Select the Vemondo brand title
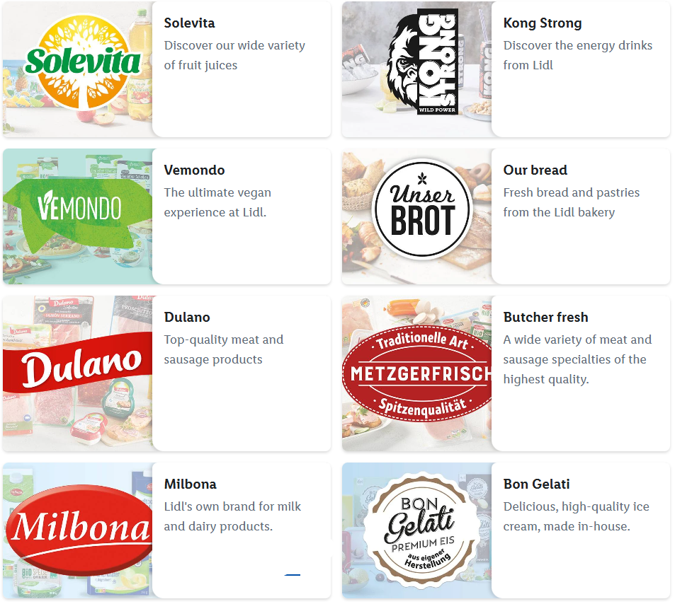The height and width of the screenshot is (604, 675). pos(194,170)
